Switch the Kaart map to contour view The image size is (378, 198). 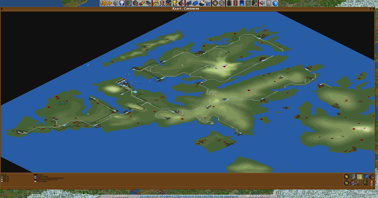pyautogui.click(x=359, y=176)
